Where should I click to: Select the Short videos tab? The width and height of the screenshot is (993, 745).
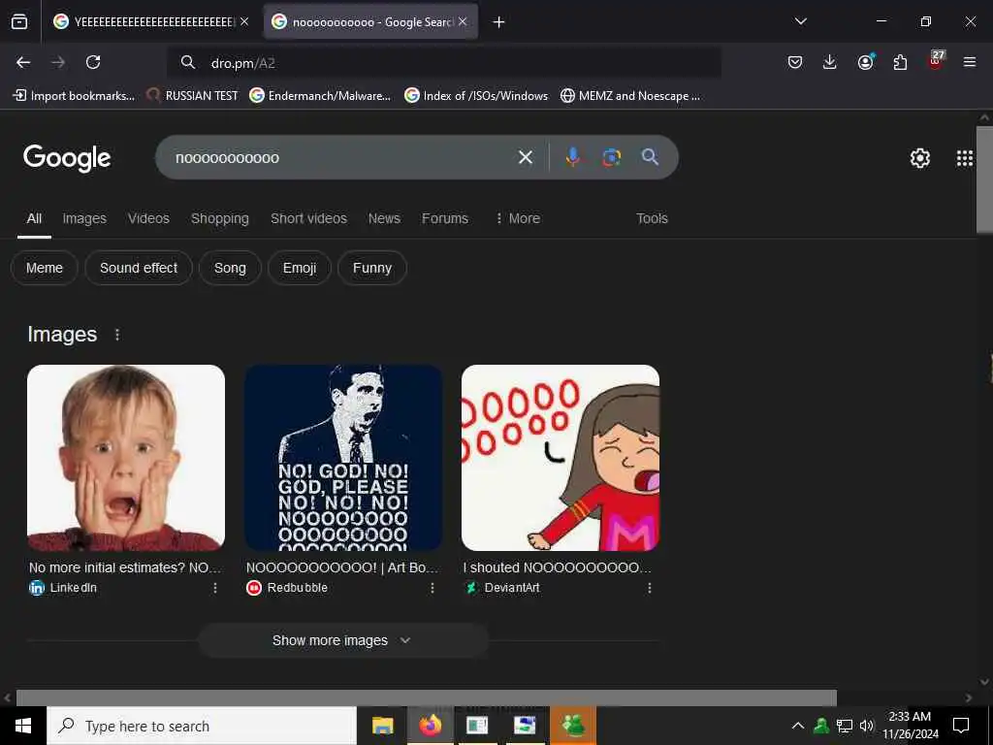click(308, 218)
